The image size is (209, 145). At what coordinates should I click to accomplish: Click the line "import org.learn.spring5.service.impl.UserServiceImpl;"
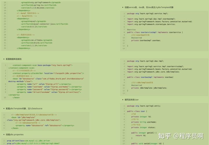tap(155, 66)
